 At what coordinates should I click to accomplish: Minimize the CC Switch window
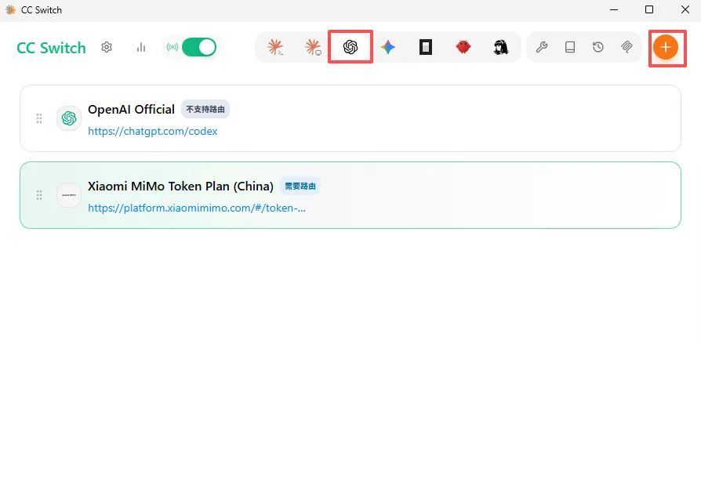point(614,10)
